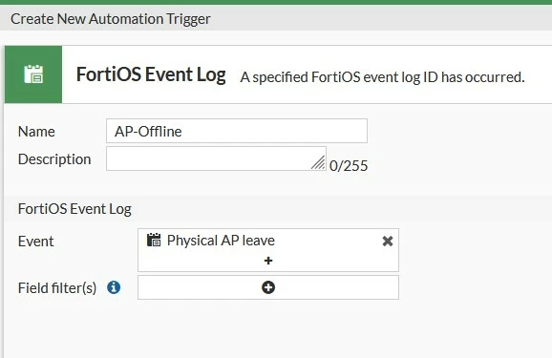Click the Name label

[36, 132]
